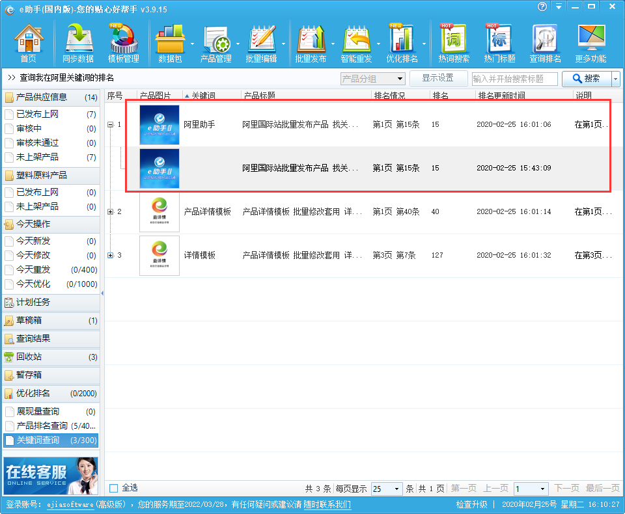Click the 检查升级 check upgrade link
The height and width of the screenshot is (514, 625).
tap(471, 505)
